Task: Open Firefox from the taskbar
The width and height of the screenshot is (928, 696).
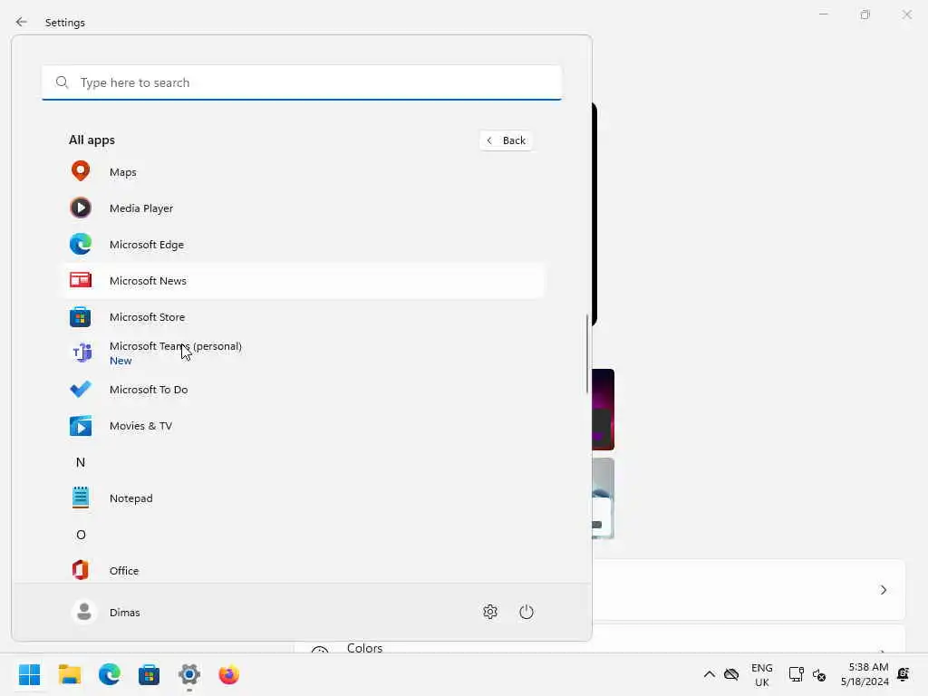Action: pyautogui.click(x=229, y=674)
